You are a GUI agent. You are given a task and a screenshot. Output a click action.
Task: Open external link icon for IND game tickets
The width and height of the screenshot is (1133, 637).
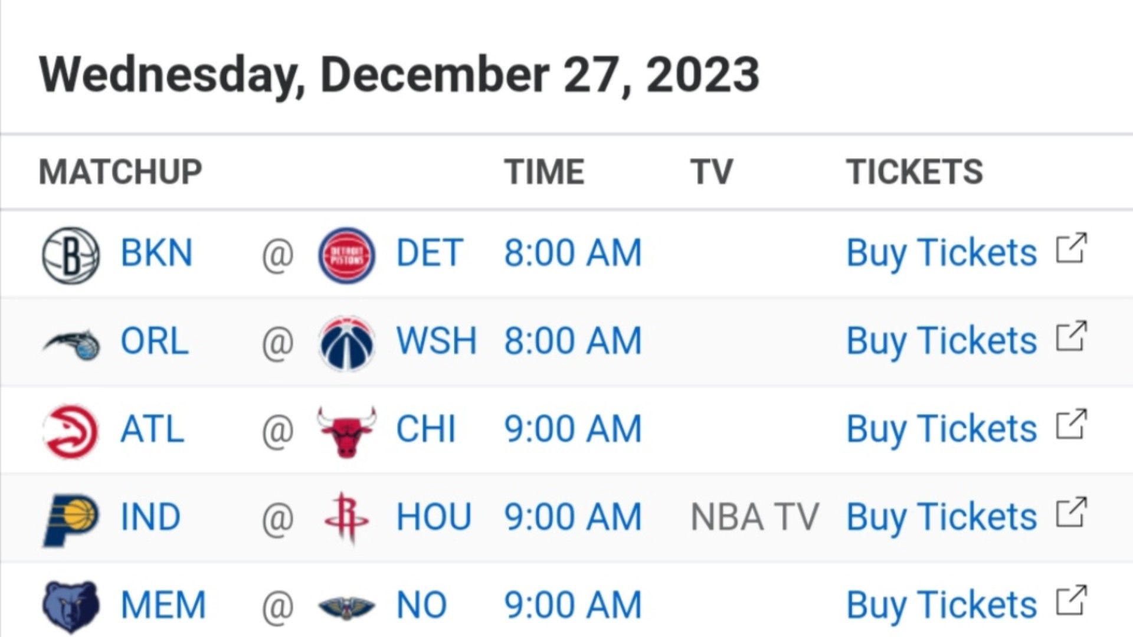[x=1071, y=513]
